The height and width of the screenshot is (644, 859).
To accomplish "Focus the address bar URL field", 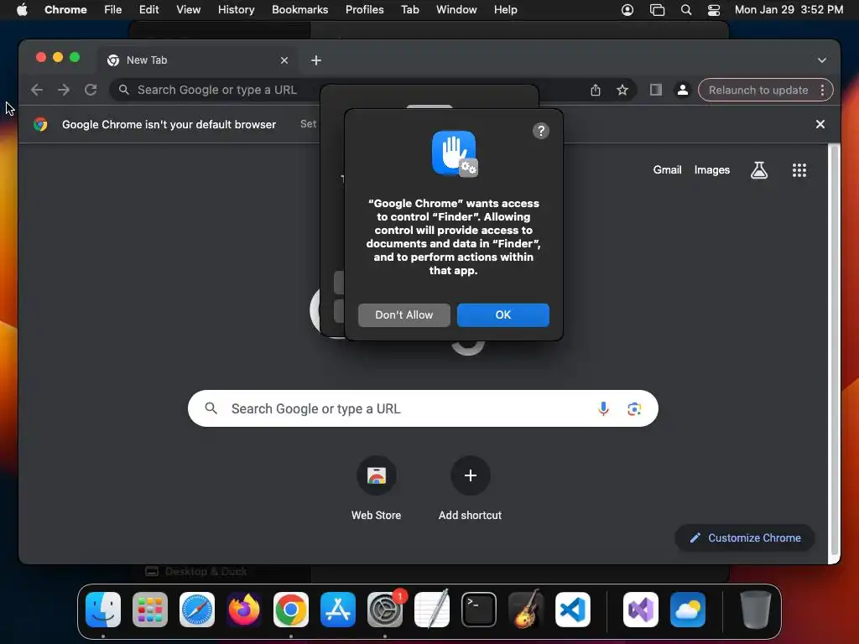I will coord(219,90).
